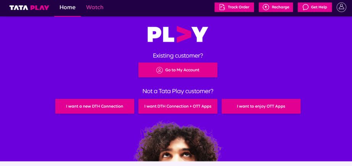Click the Tata Play logo in header
The image size is (352, 166).
point(29,7)
